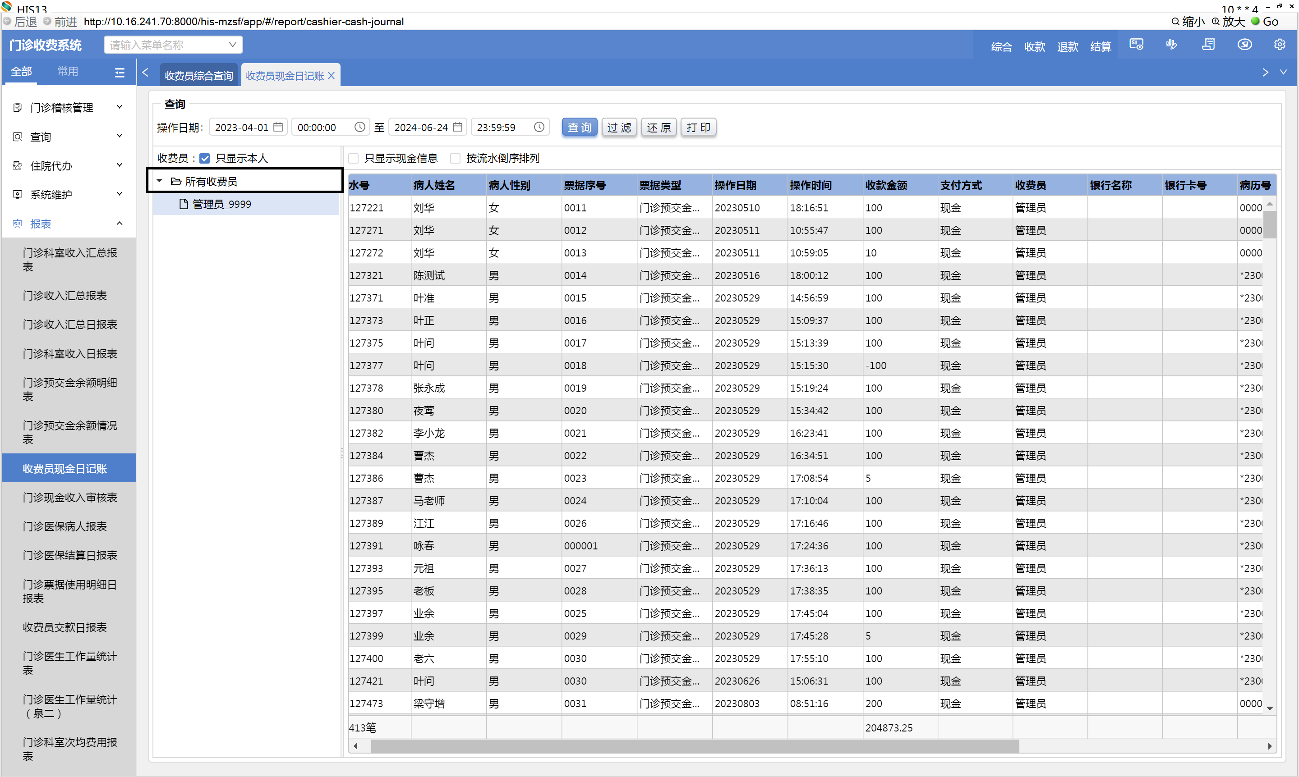Screen dimensions: 1299x777
Task: Switch to the 收费员综合查询 tab
Action: tap(198, 76)
